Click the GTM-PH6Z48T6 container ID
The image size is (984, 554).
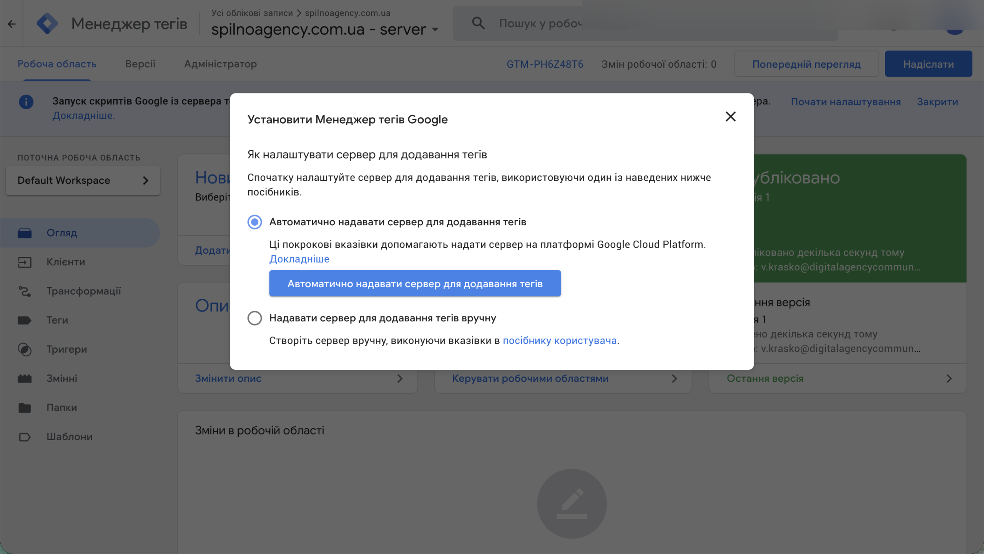[x=545, y=64]
